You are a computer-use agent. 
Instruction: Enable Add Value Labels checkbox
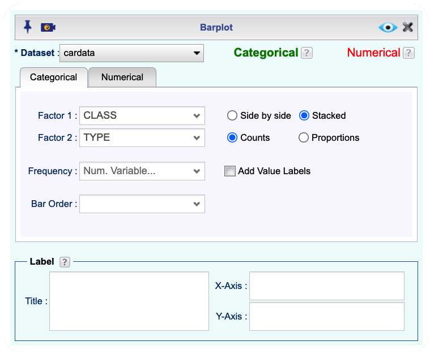tap(230, 171)
